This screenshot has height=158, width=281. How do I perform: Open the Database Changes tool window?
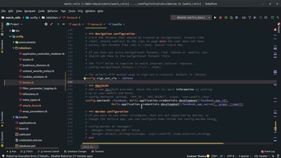(75, 151)
